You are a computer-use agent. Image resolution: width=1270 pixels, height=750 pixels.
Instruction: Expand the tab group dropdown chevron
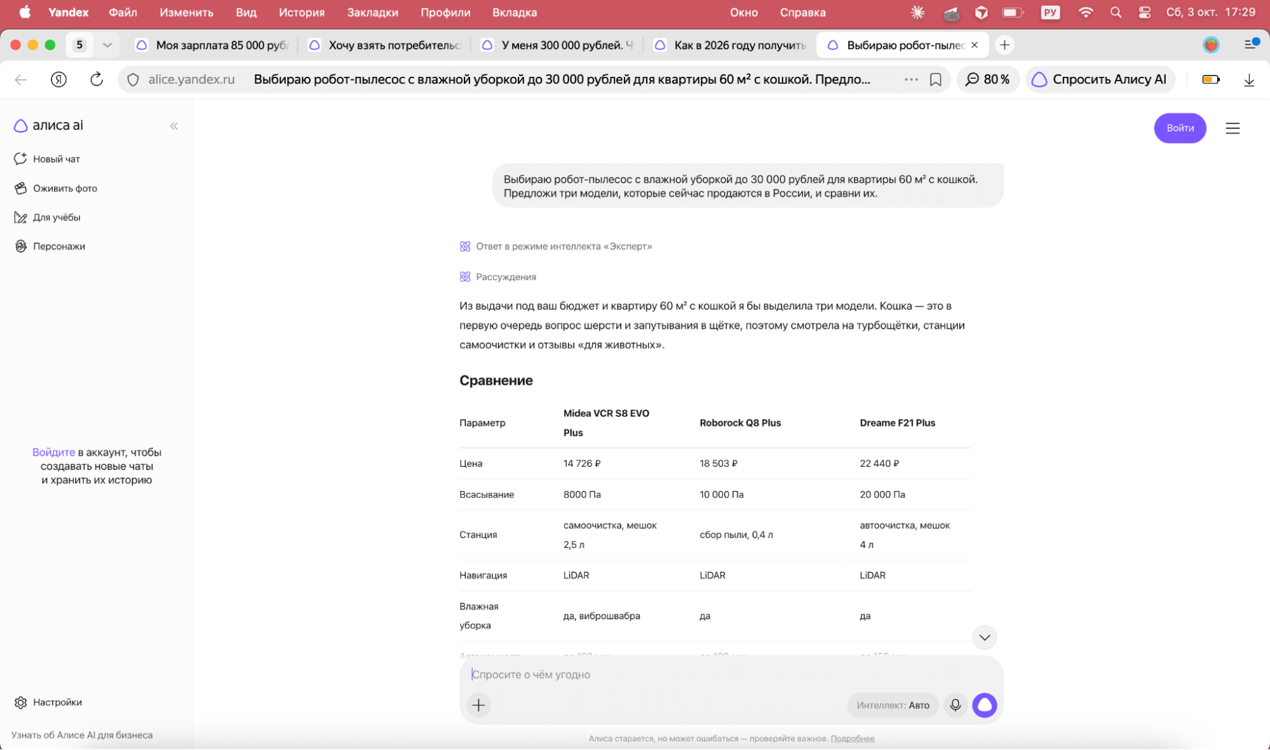click(x=107, y=45)
